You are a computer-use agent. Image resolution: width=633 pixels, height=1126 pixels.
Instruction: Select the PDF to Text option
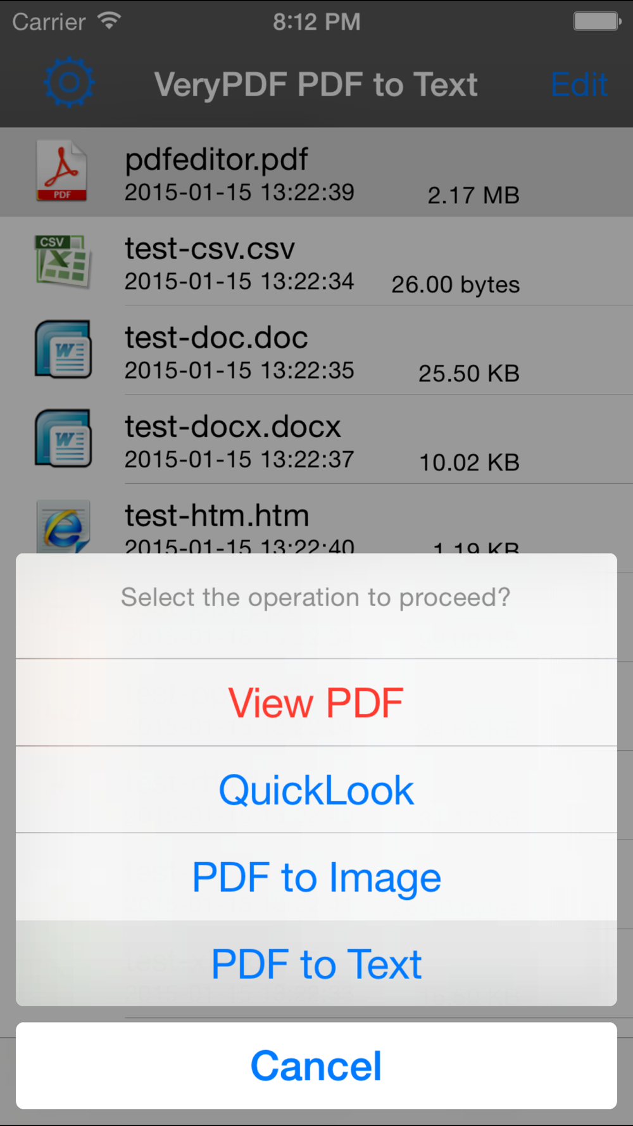316,964
